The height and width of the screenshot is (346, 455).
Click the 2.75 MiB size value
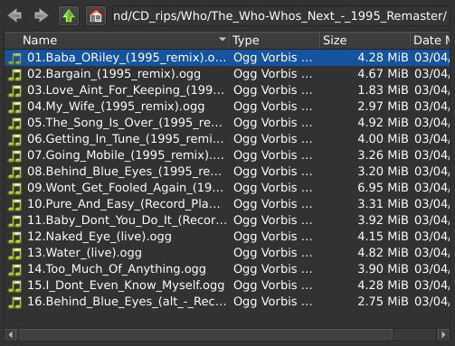[383, 302]
